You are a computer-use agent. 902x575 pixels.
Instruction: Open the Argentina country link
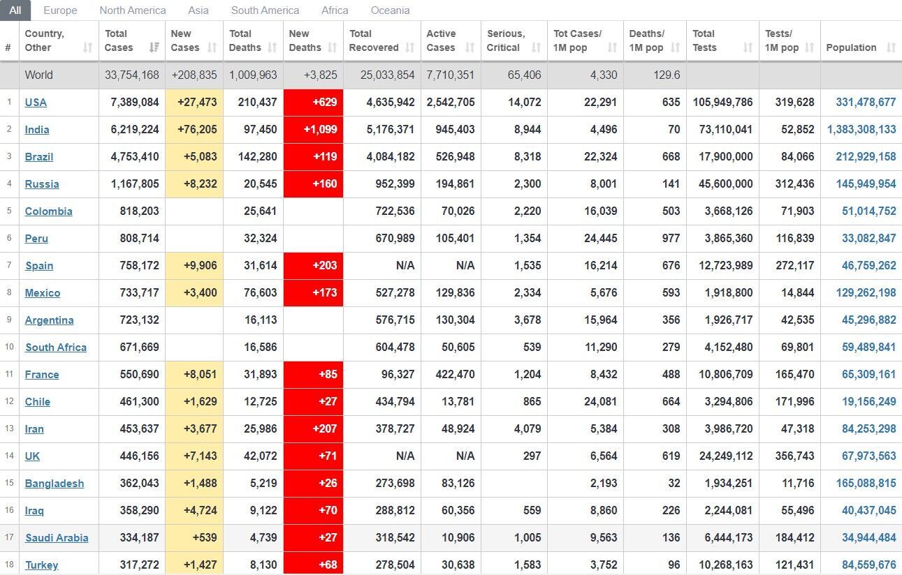pos(49,320)
